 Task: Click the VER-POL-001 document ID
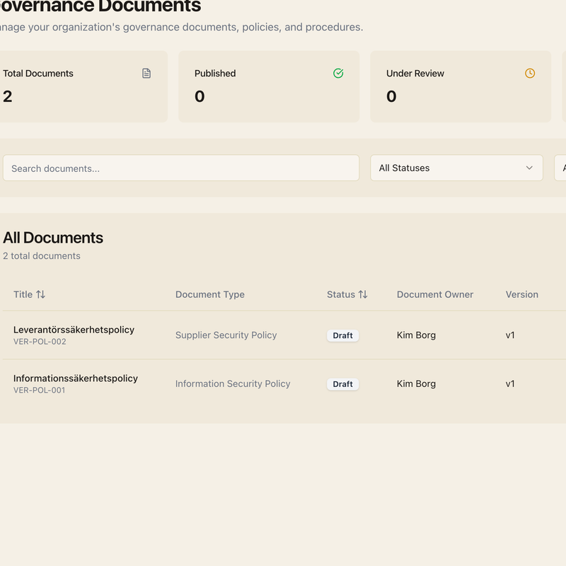tap(40, 391)
